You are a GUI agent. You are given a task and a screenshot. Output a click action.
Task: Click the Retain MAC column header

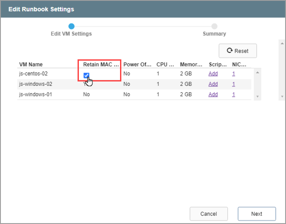101,65
